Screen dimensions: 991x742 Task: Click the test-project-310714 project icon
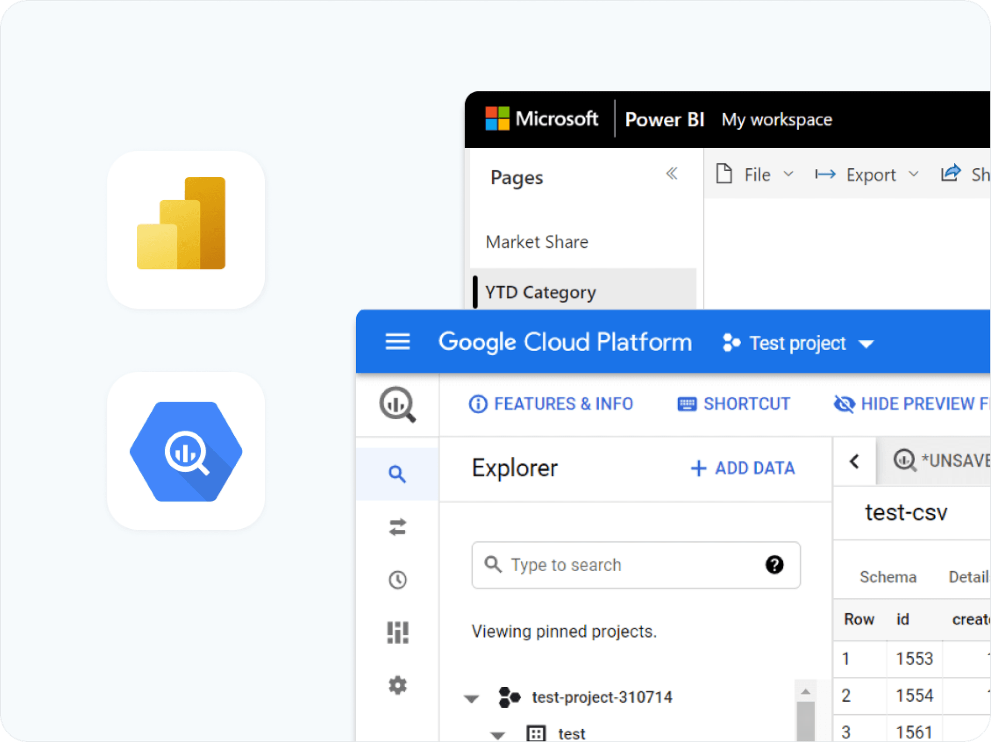[509, 697]
